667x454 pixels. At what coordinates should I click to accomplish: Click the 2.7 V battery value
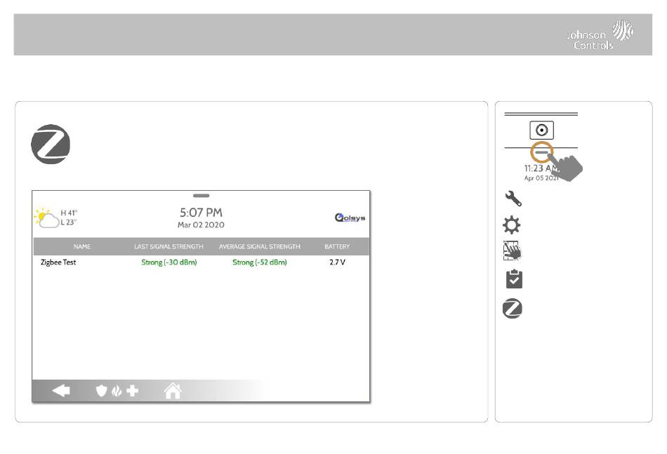pos(337,262)
